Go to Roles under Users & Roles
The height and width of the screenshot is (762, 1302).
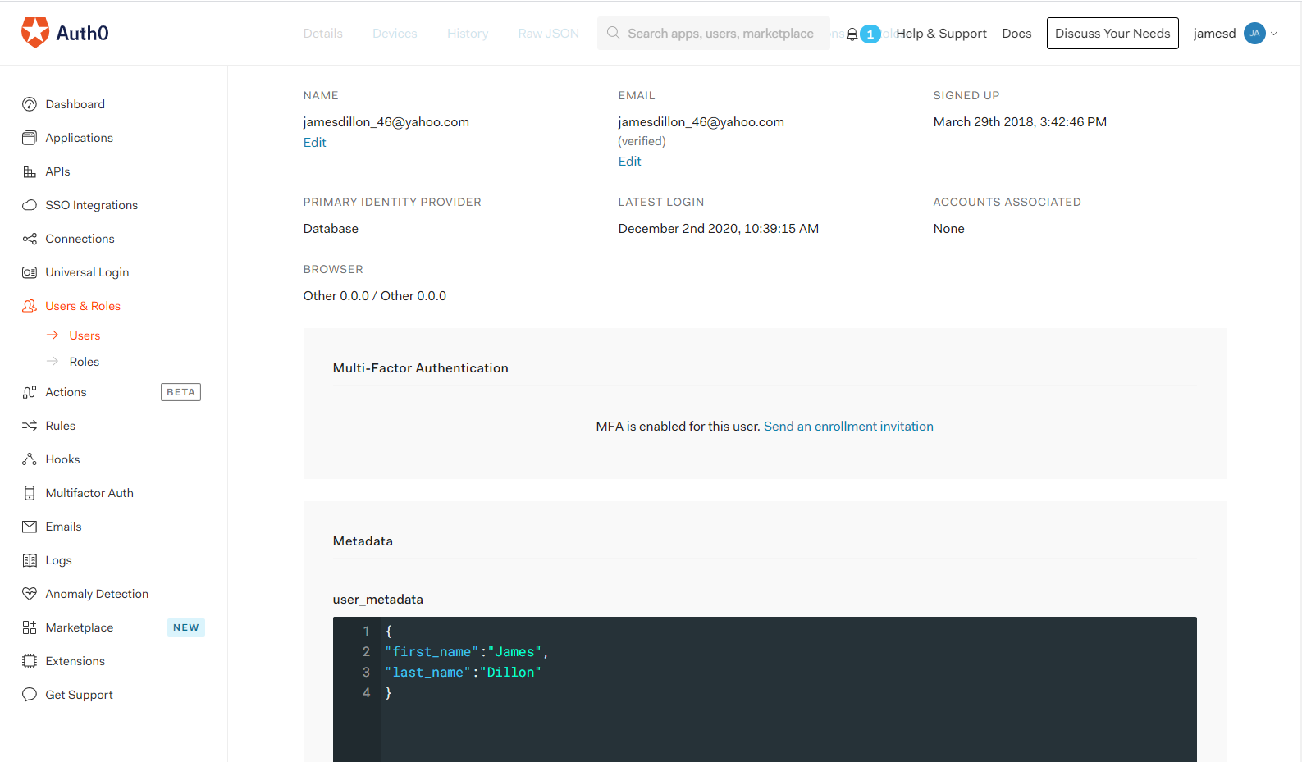(85, 362)
